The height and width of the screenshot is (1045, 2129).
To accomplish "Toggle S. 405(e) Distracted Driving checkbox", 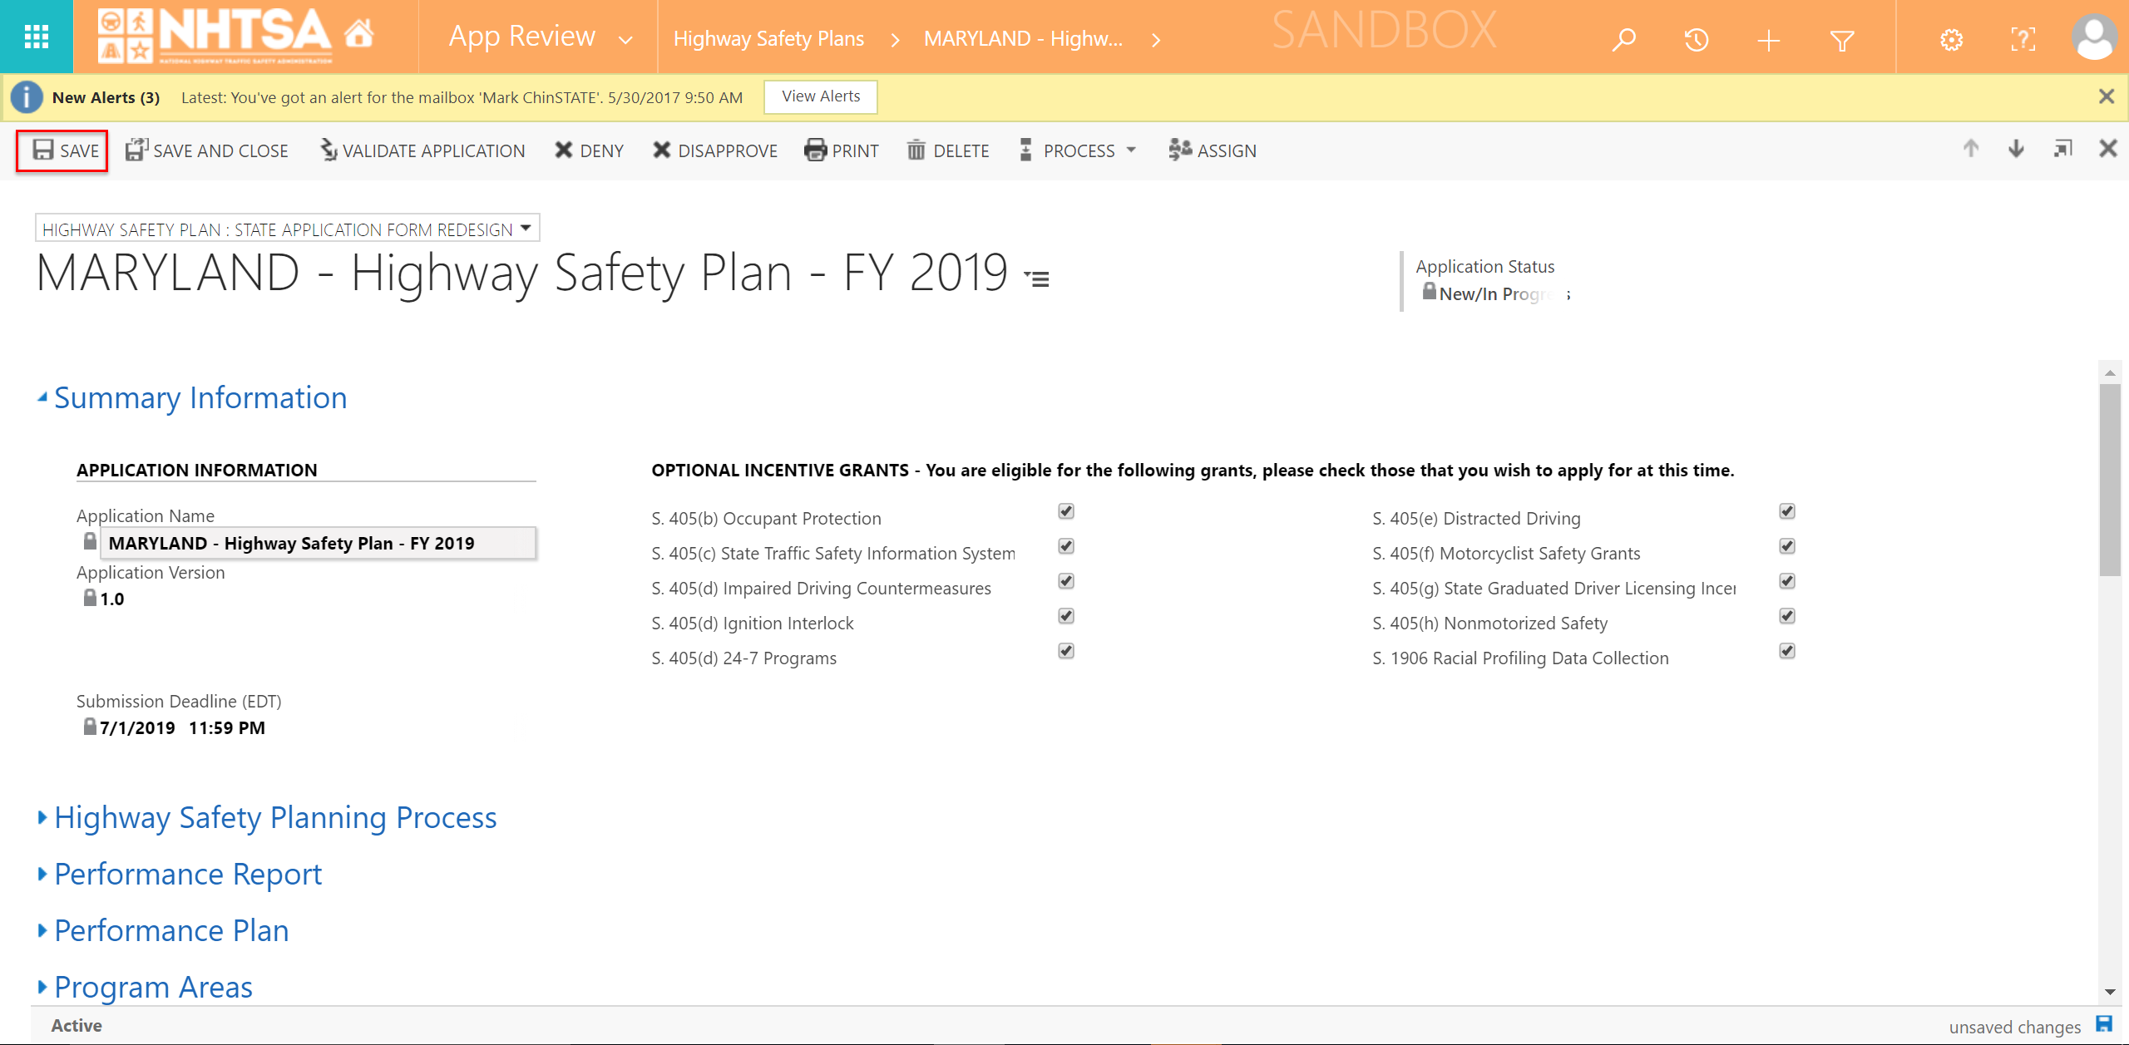I will pos(1786,511).
